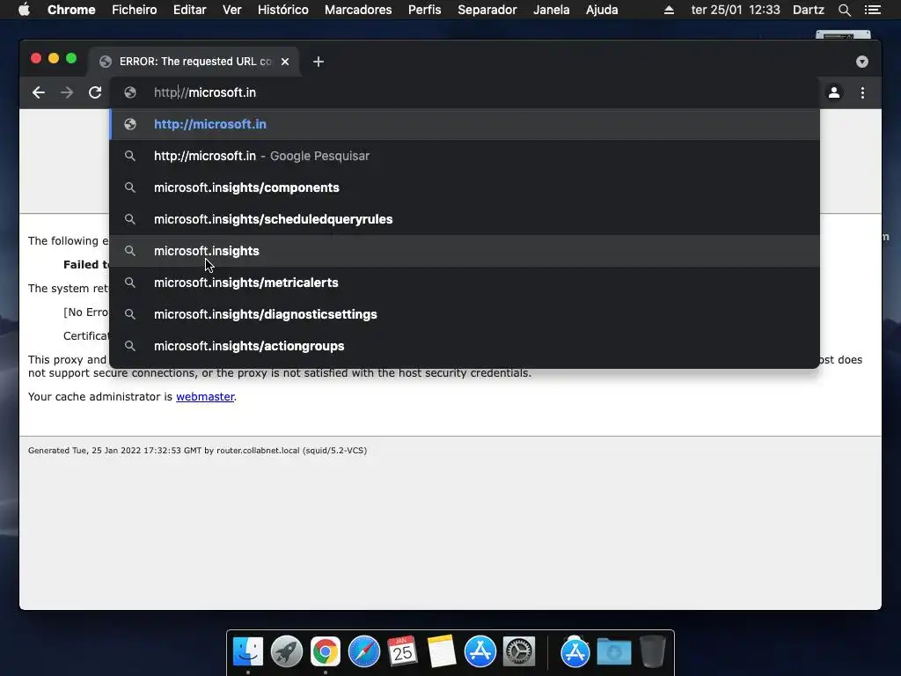Click the eject icon in menu bar

tap(669, 10)
